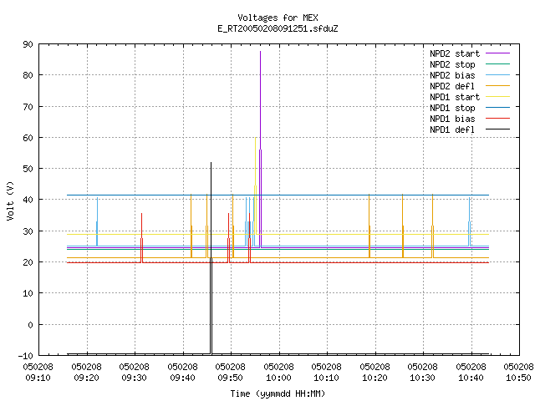Click the x-axis time label 10:30
This screenshot has width=535, height=401.
pos(423,378)
